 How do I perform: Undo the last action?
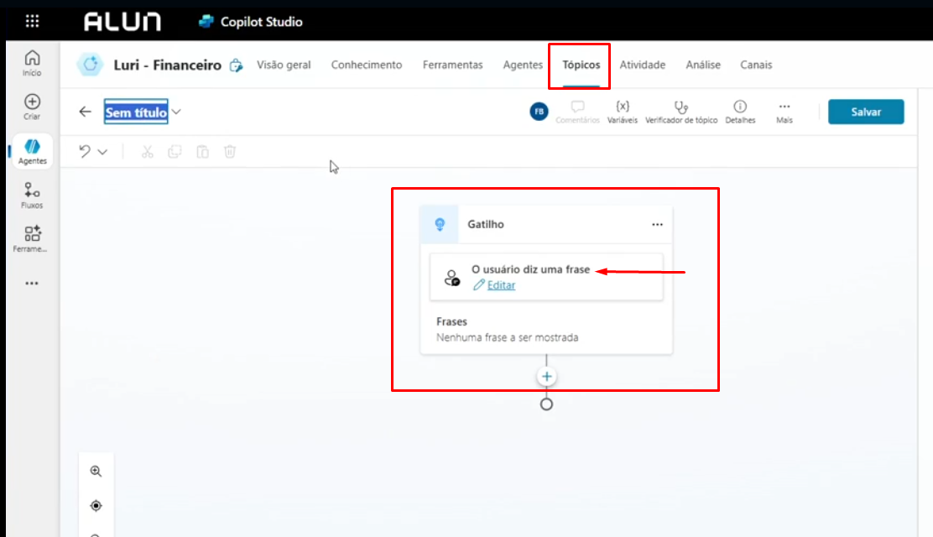(x=85, y=151)
